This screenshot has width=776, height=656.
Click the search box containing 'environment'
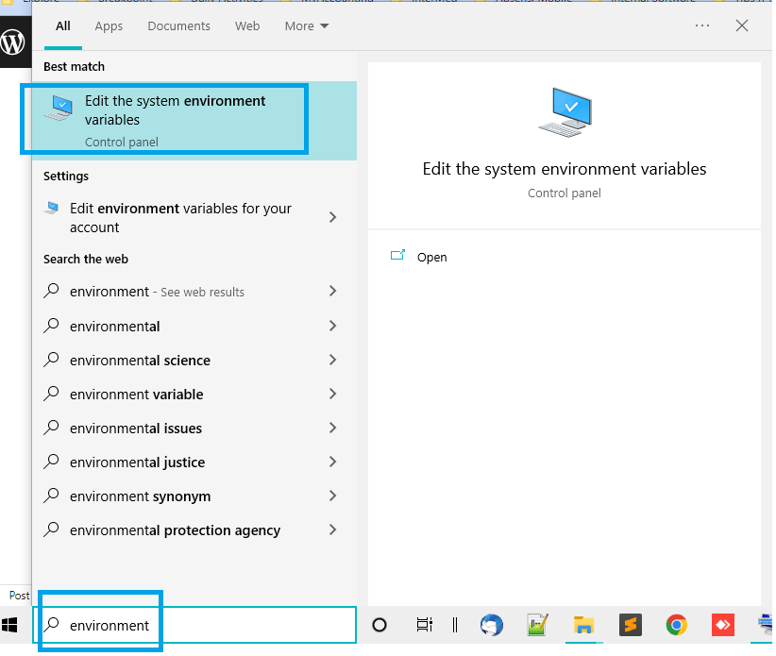[x=198, y=625]
